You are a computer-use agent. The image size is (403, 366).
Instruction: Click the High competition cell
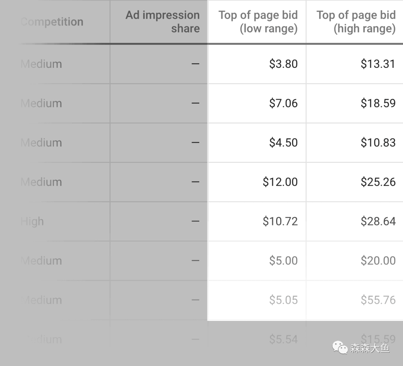tap(32, 221)
